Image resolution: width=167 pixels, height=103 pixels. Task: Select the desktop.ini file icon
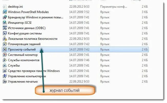click(5, 7)
